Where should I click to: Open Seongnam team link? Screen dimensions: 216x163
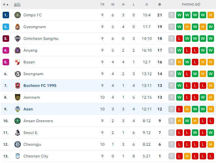click(33, 74)
